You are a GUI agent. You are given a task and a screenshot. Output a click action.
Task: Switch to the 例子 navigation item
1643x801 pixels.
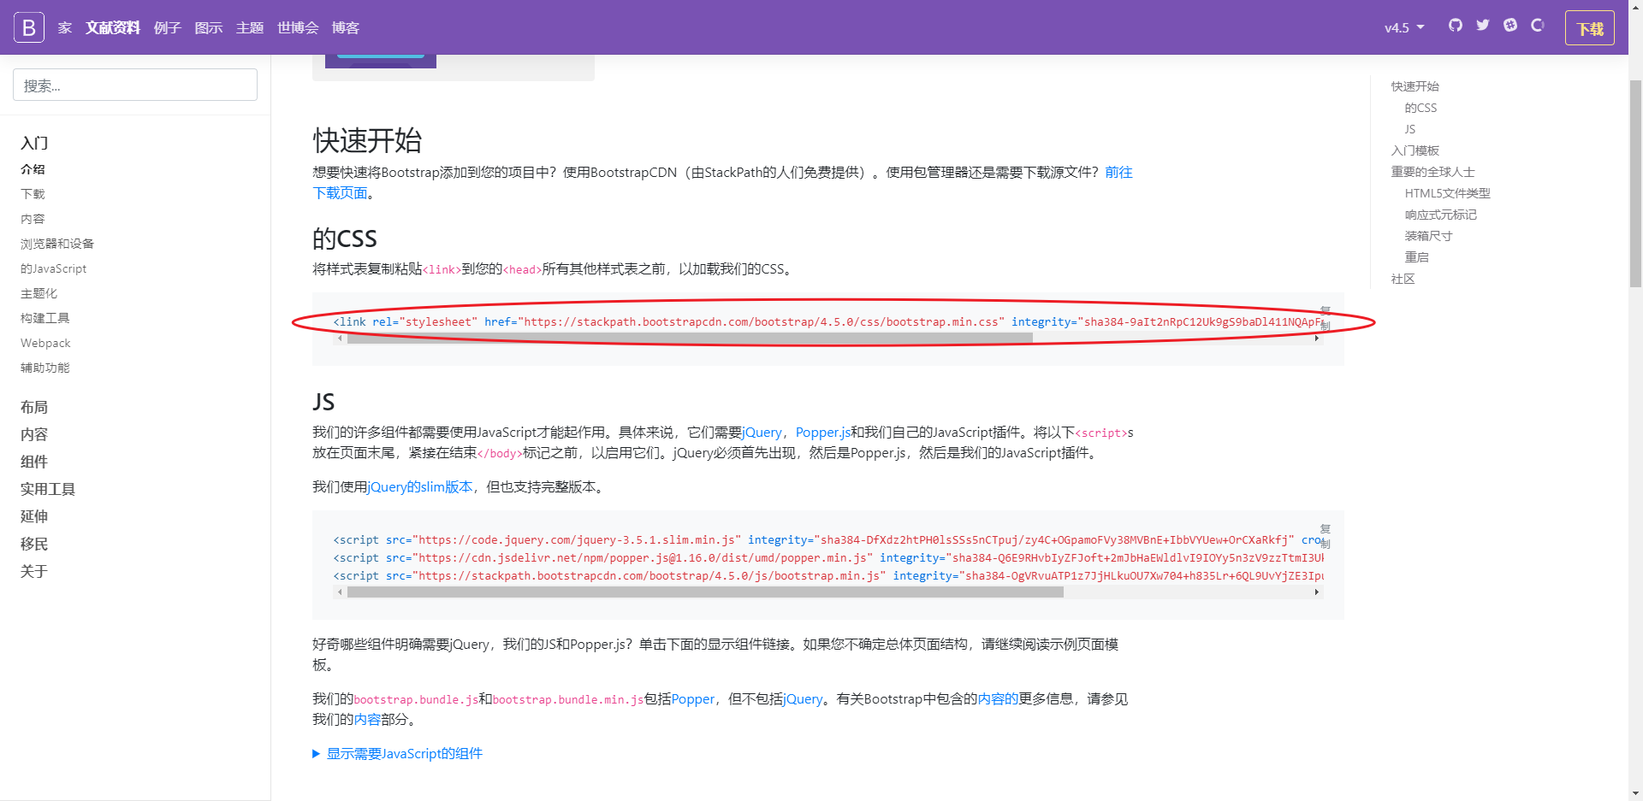pyautogui.click(x=167, y=27)
